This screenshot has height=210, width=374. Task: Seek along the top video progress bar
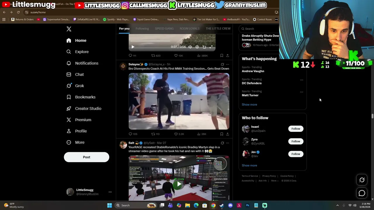click(172, 41)
